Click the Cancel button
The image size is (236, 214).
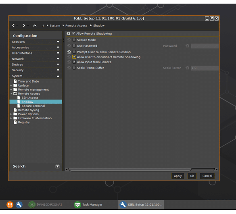(x=207, y=176)
